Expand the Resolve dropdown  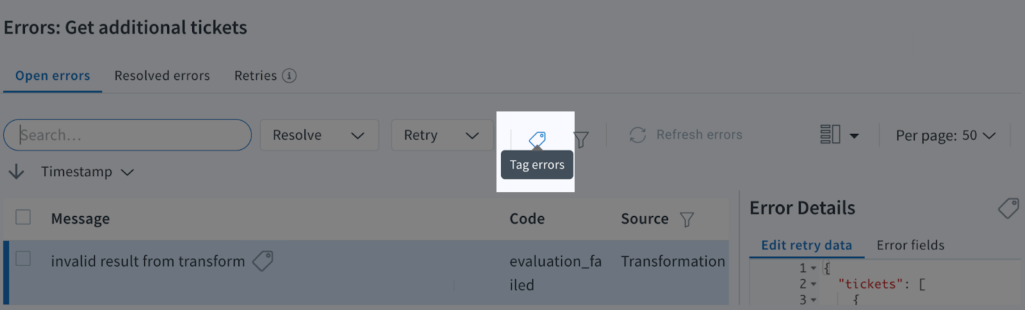click(x=319, y=135)
